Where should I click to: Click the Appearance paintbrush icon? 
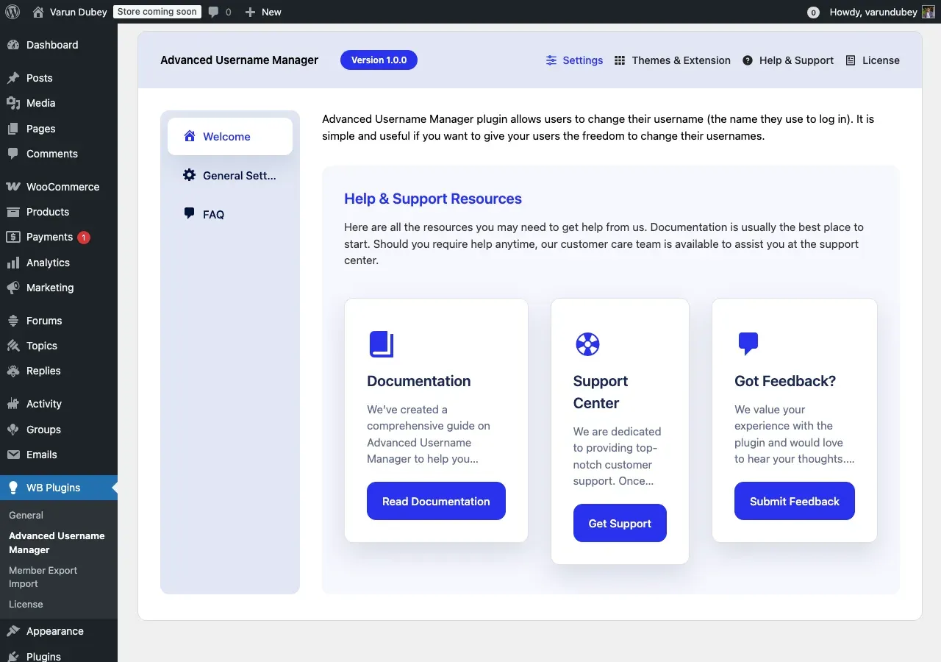[13, 631]
